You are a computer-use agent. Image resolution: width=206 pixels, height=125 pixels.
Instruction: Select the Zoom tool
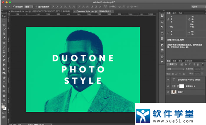tap(4, 100)
